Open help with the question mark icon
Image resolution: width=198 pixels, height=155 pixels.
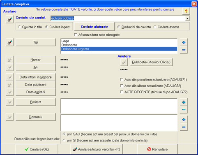[186, 11]
